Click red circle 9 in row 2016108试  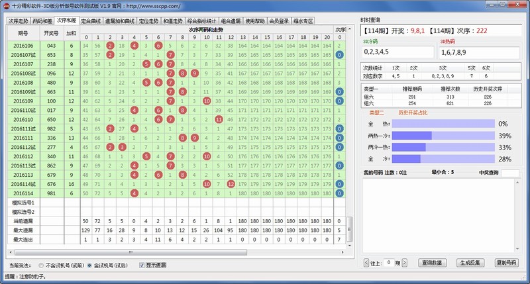pyautogui.click(x=194, y=73)
